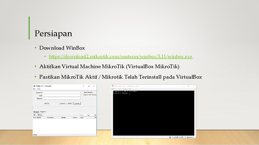Click the MikroTik login console screen
This screenshot has height=145, width=259.
154,113
